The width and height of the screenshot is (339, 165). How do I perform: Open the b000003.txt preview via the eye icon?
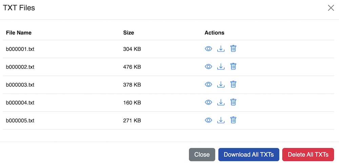[x=208, y=84]
